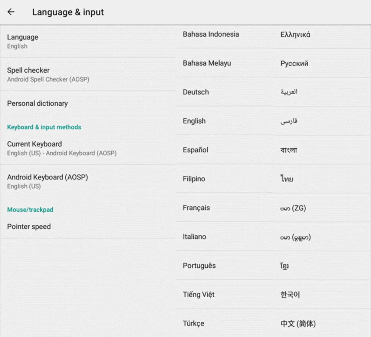The height and width of the screenshot is (337, 371).
Task: Open the Language setting
Action: (23, 41)
